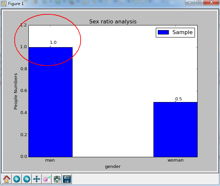Click the 1.2 y-axis tick label

[x=23, y=25]
